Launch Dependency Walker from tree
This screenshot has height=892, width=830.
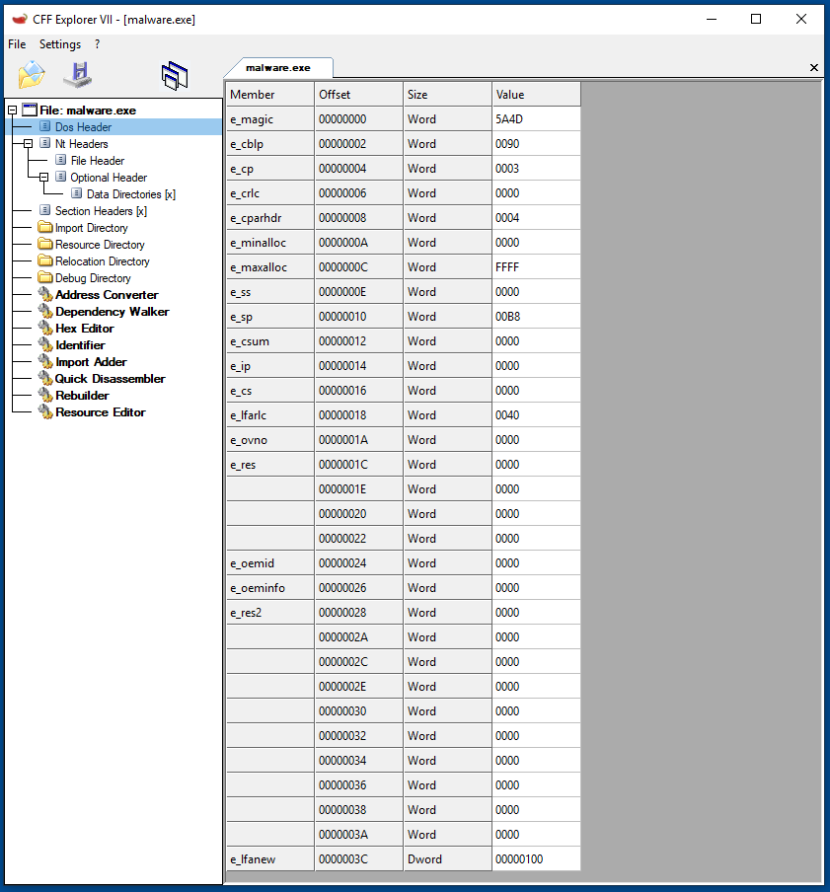113,312
